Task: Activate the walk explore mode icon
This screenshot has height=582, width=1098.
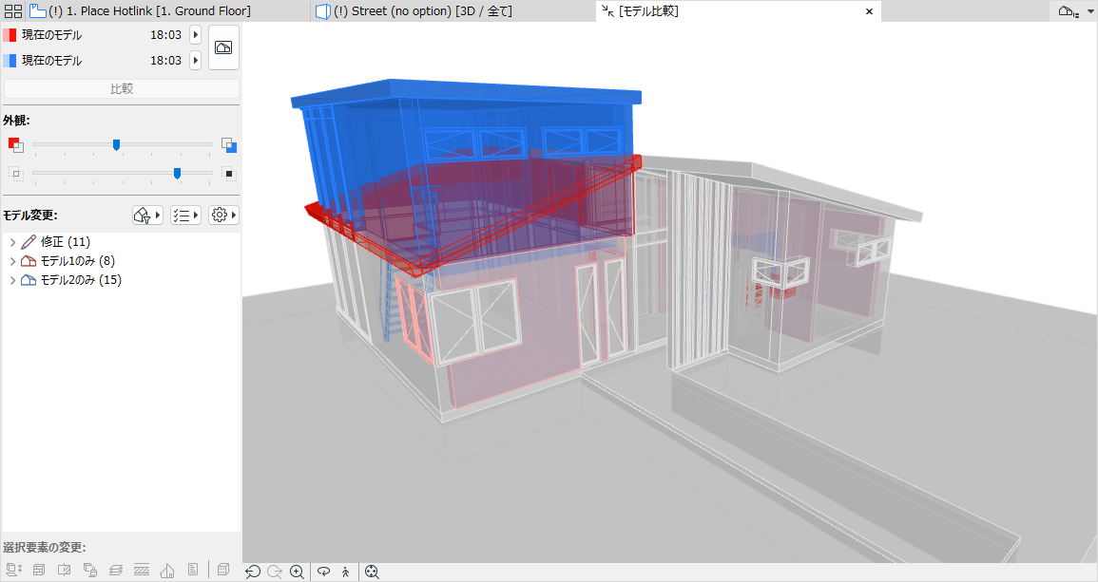Action: pos(345,573)
